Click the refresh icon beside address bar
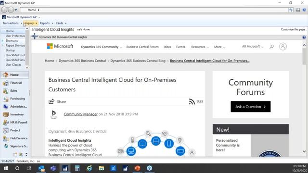Image resolution: width=308 pixels, height=173 pixels. [291, 10]
